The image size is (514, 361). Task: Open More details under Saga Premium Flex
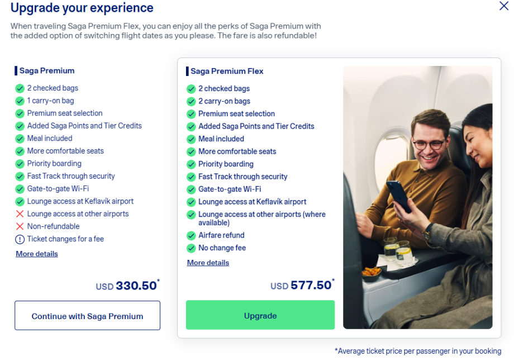[208, 263]
